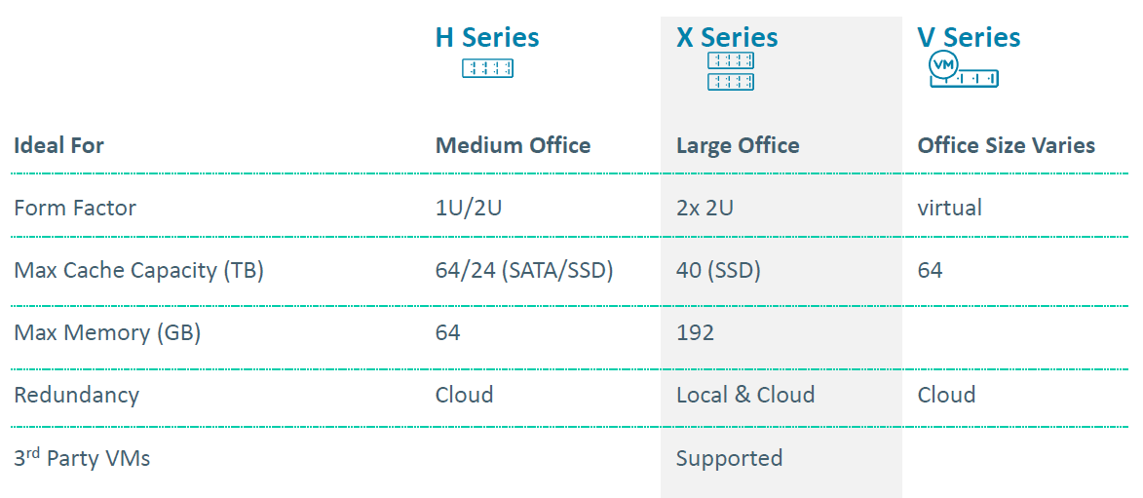The height and width of the screenshot is (498, 1143).
Task: Click the Supported 3rd Party VMs value
Action: coord(730,459)
